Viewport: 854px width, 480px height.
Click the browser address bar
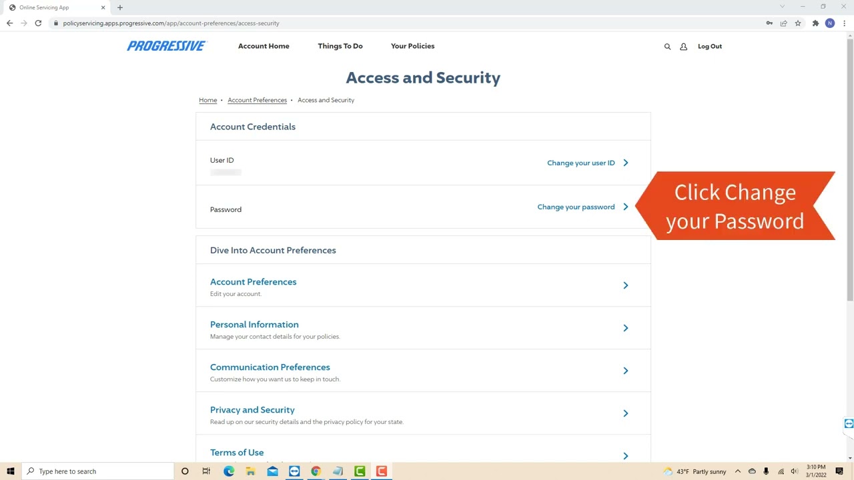point(400,23)
